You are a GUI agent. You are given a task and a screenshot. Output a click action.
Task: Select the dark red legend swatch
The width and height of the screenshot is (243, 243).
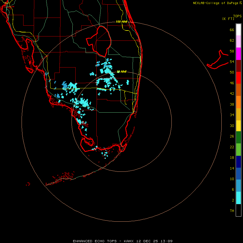click(x=238, y=66)
